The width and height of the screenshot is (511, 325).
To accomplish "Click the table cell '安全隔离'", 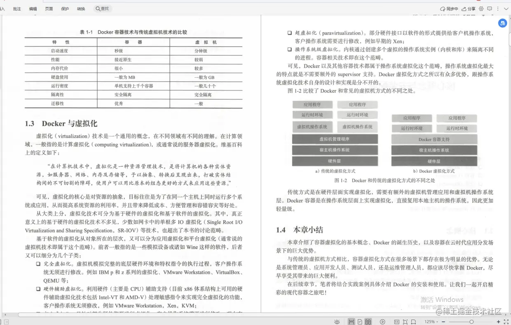I will click(x=123, y=94).
